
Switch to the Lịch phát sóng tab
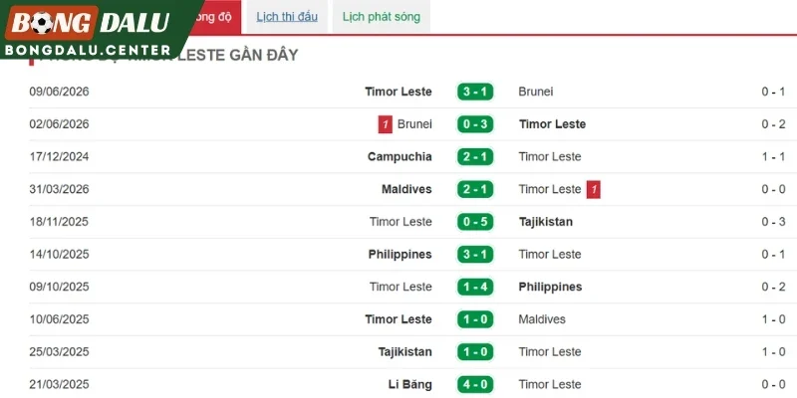(382, 17)
